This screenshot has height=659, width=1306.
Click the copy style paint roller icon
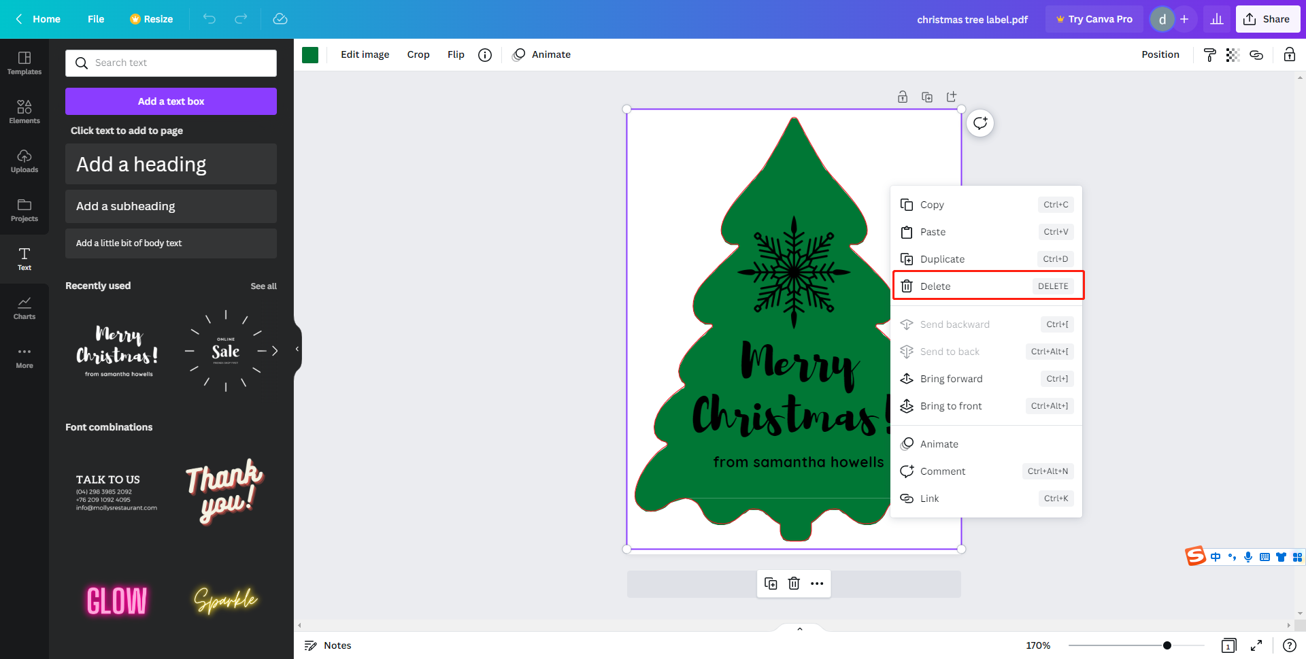1209,55
